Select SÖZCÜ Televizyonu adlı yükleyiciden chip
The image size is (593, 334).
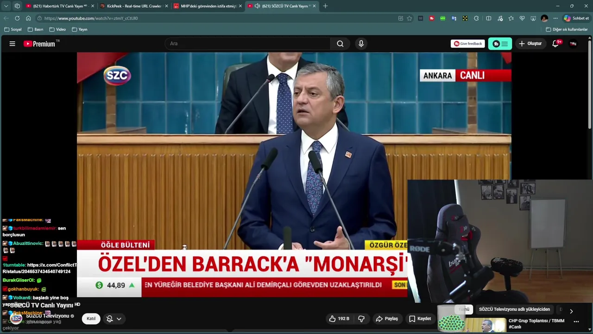click(514, 309)
